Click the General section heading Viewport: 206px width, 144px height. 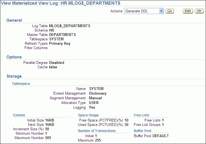pos(14,20)
